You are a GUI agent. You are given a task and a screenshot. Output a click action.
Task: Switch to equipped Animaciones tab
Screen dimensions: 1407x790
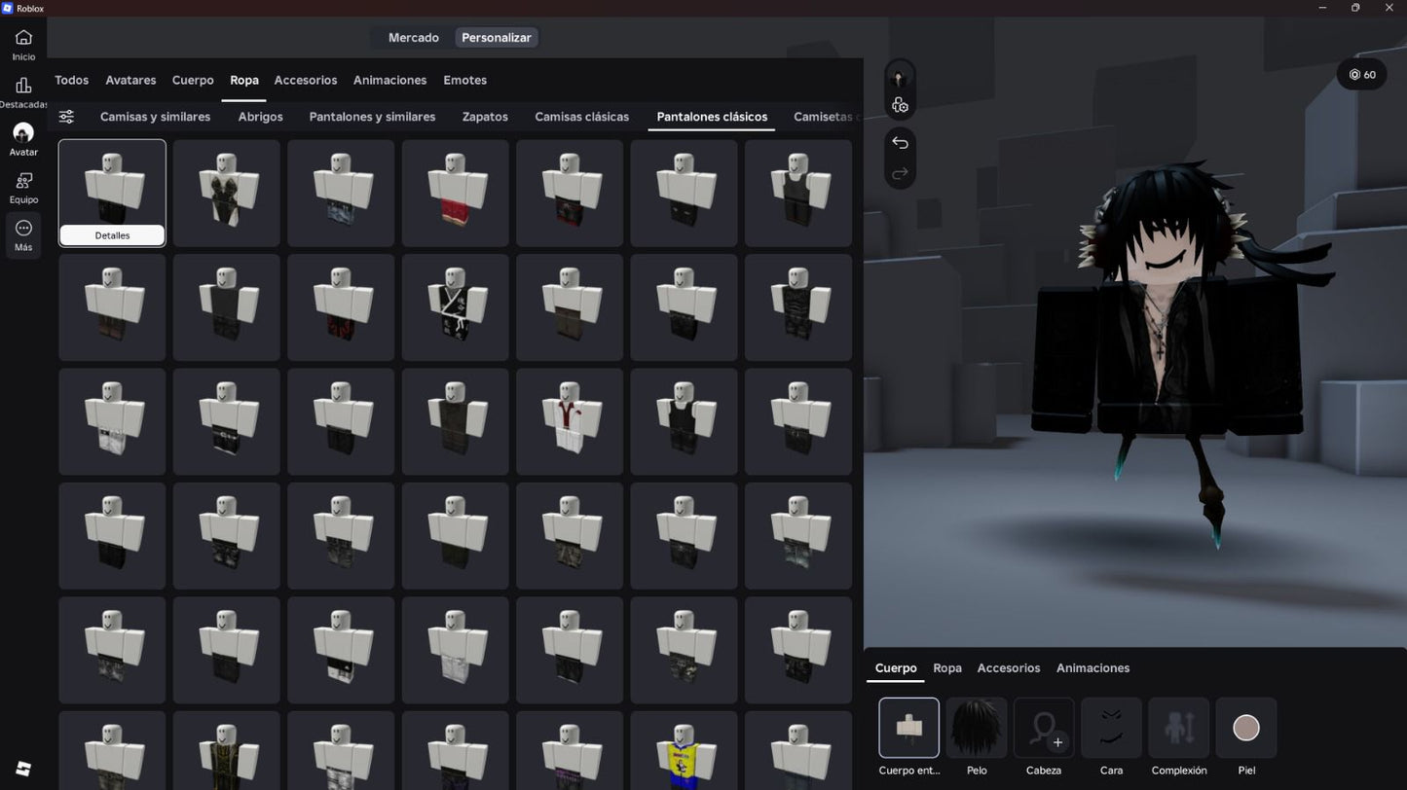coord(1092,668)
